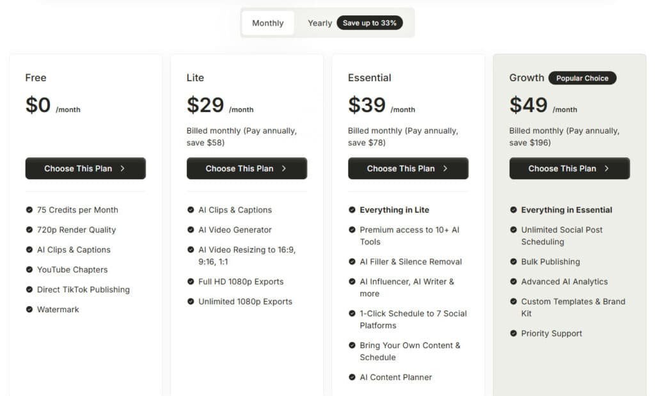The image size is (655, 396).
Task: Click checkmark icon beside Unlimited 1080p Exports
Action: [x=191, y=301]
